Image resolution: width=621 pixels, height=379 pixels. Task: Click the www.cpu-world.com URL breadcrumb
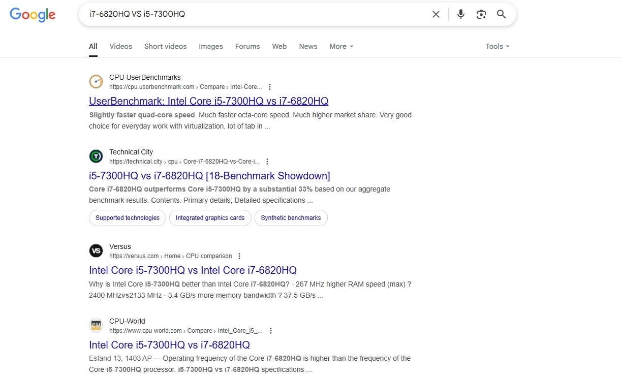pos(186,331)
